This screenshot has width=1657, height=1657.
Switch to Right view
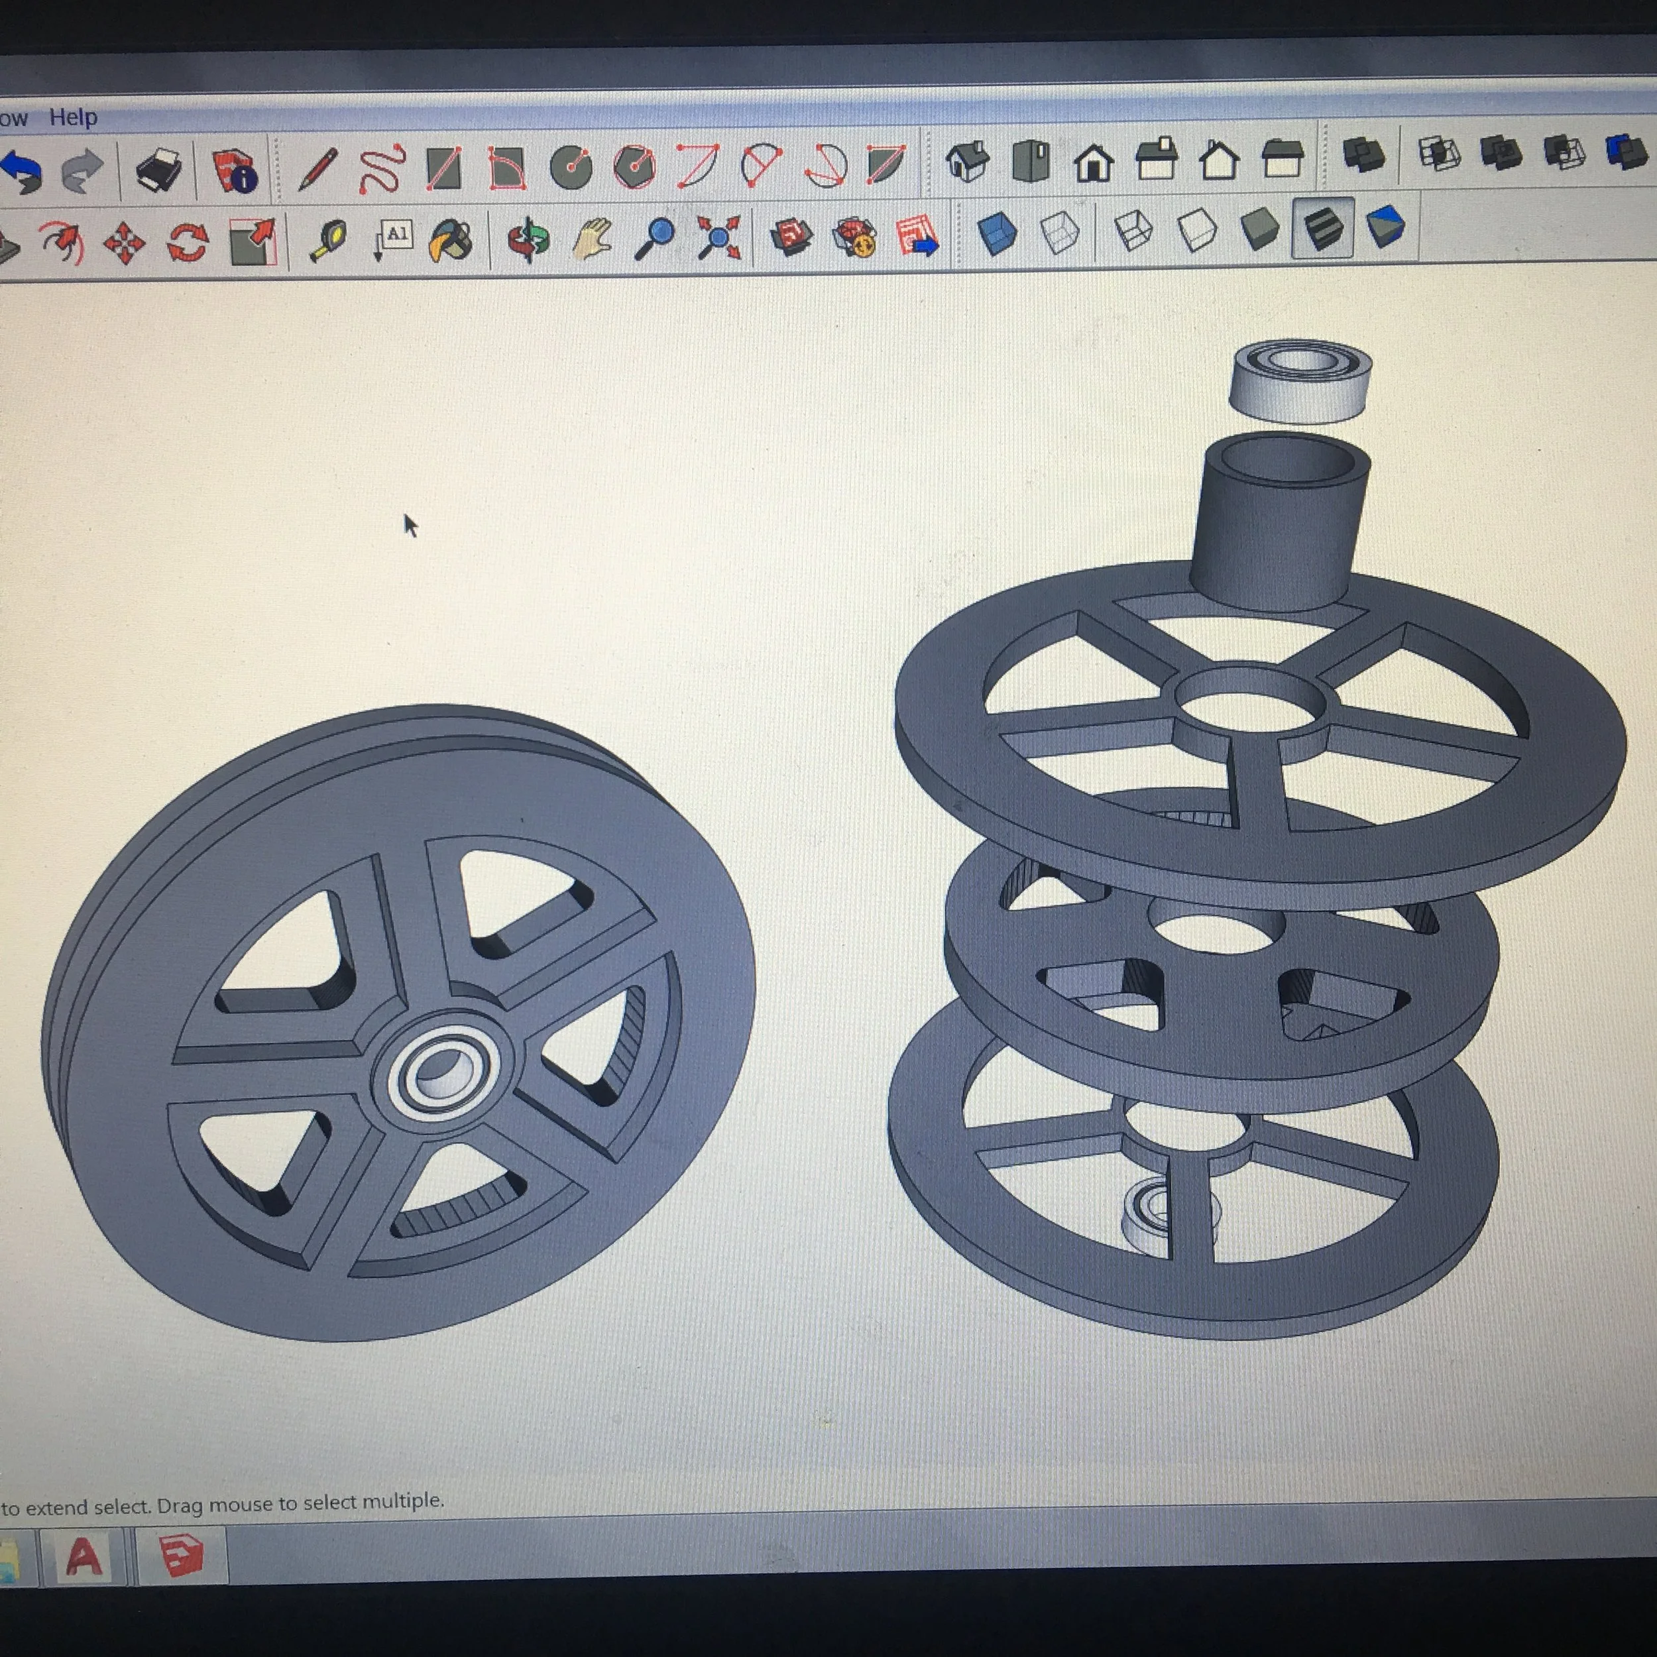click(x=1156, y=160)
